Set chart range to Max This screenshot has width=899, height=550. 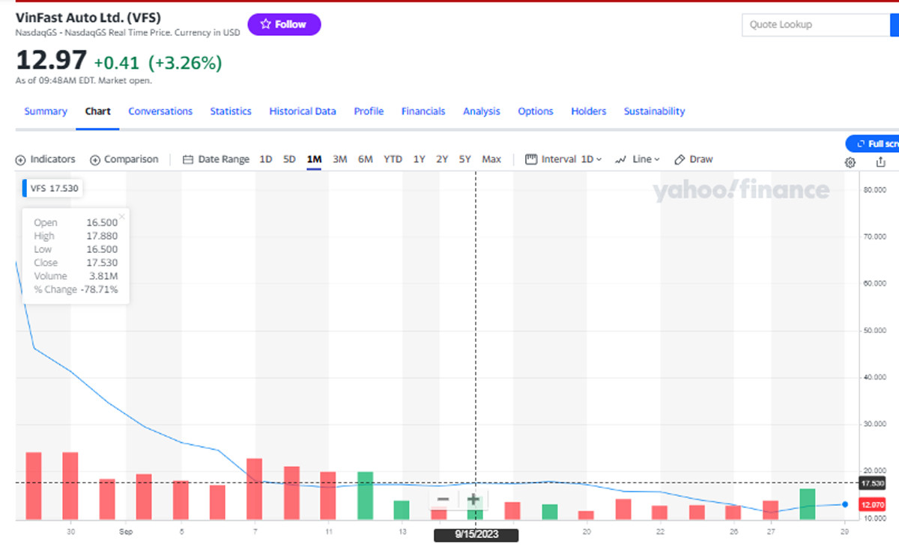coord(491,159)
